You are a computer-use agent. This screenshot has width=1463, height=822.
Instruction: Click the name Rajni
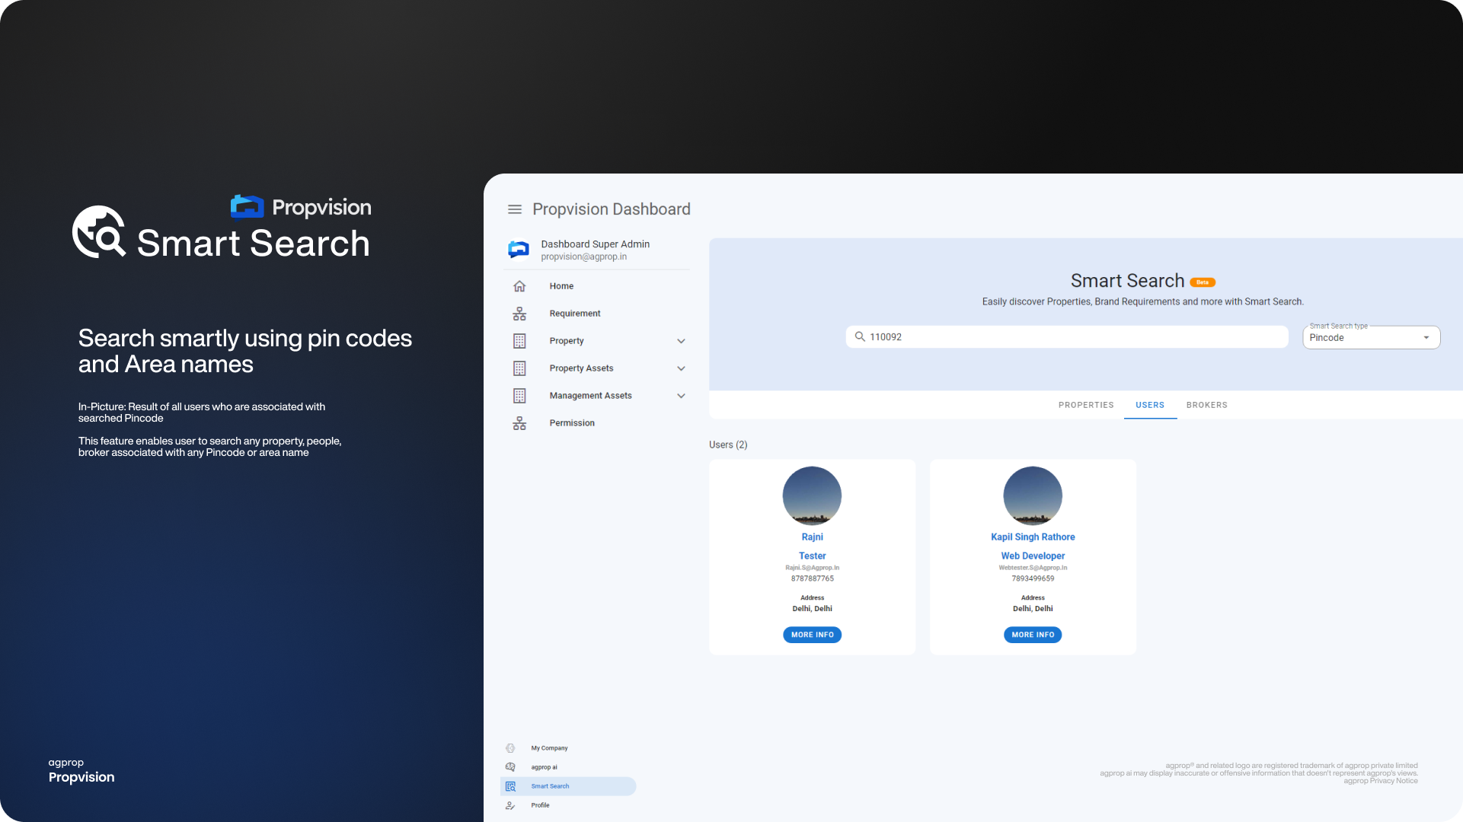tap(812, 537)
